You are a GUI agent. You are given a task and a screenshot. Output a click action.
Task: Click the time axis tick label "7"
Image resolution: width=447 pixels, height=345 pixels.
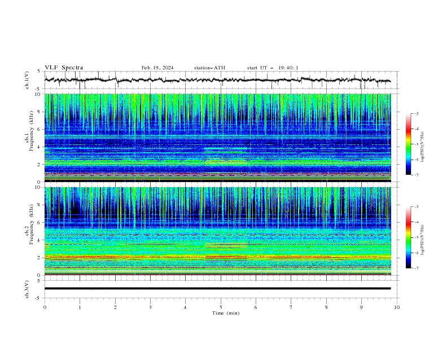pos(291,307)
